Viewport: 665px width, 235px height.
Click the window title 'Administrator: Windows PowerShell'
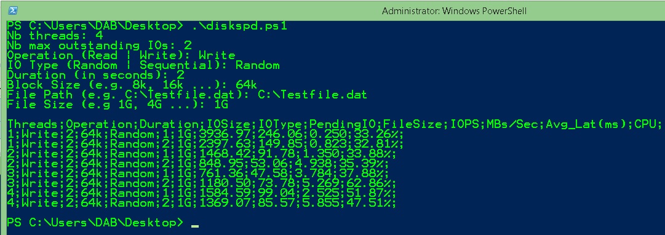(454, 11)
